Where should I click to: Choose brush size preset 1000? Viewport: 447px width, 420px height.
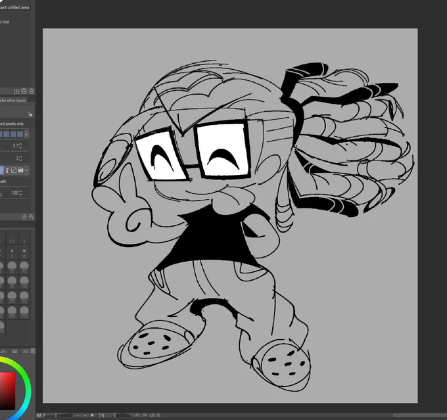pyautogui.click(x=24, y=312)
